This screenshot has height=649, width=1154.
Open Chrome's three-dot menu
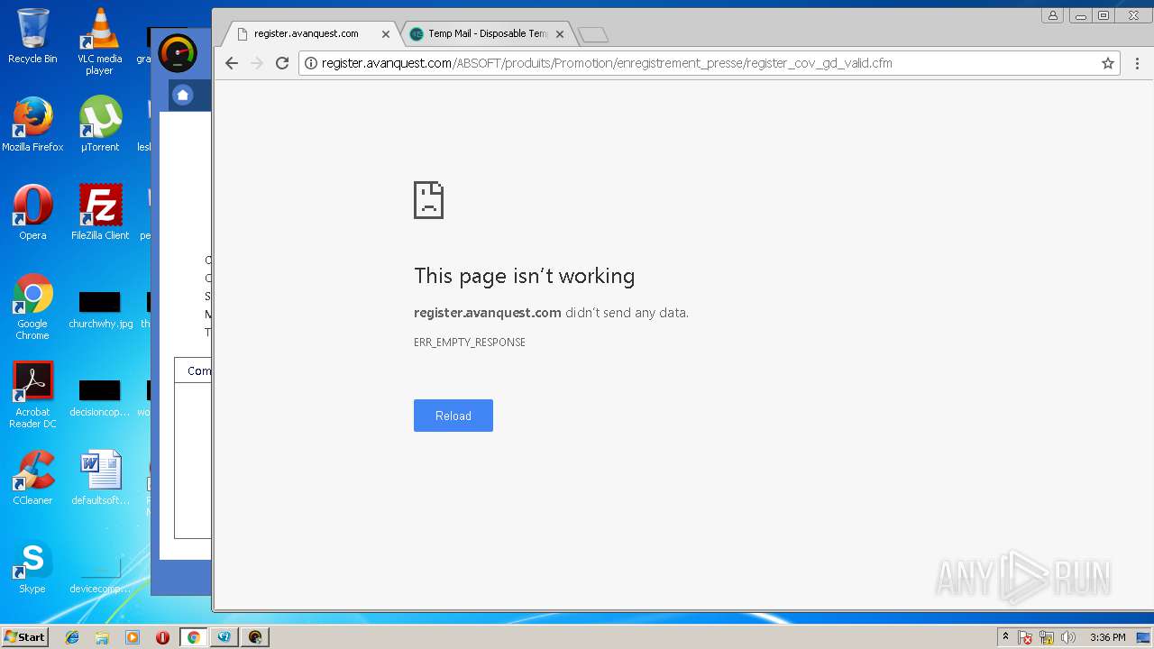(x=1137, y=63)
